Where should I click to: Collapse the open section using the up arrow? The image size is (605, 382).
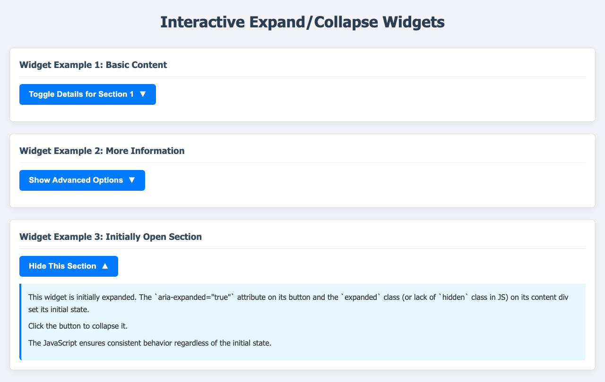click(105, 266)
